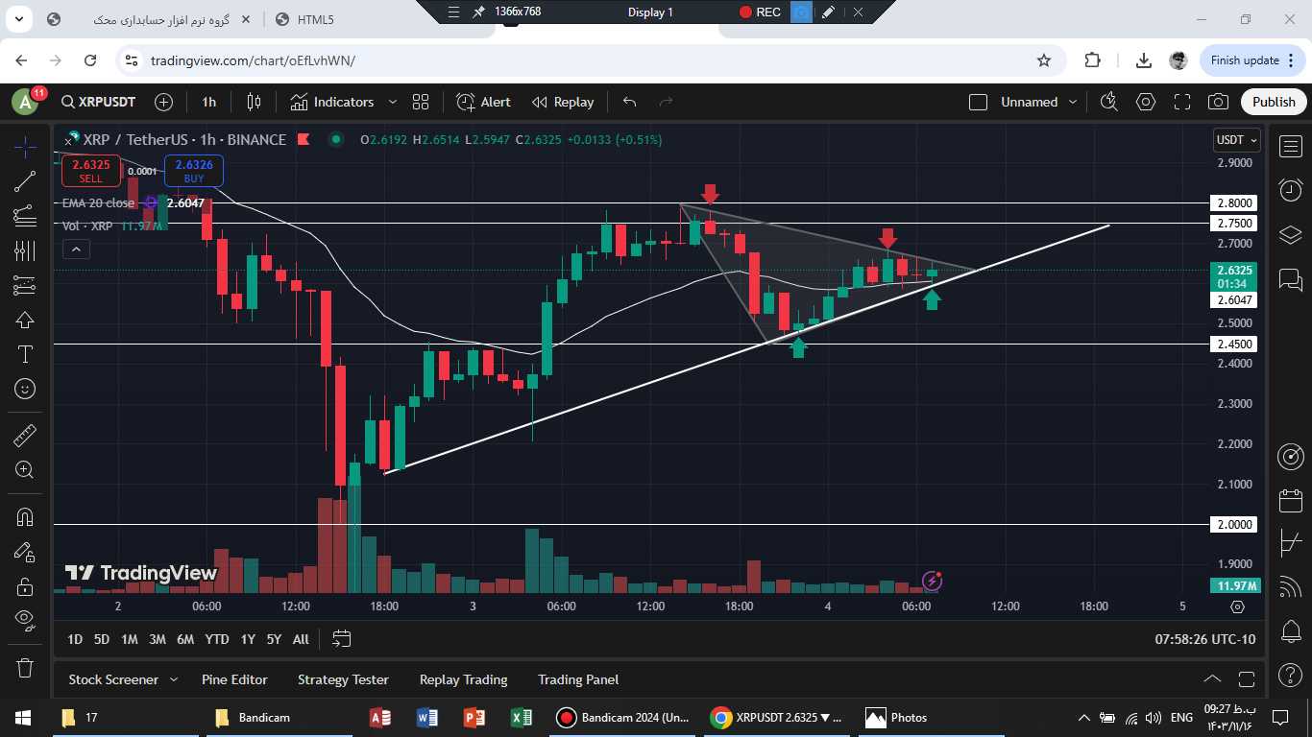Viewport: 1312px width, 737px height.
Task: Open the USDT currency dropdown
Action: point(1236,140)
